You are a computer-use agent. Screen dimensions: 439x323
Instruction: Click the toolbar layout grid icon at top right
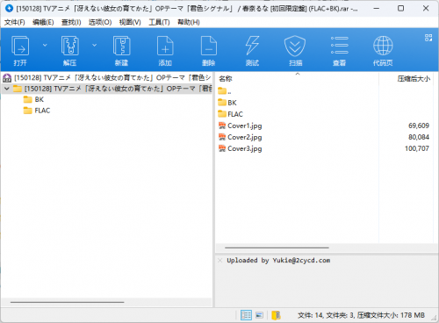point(428,38)
